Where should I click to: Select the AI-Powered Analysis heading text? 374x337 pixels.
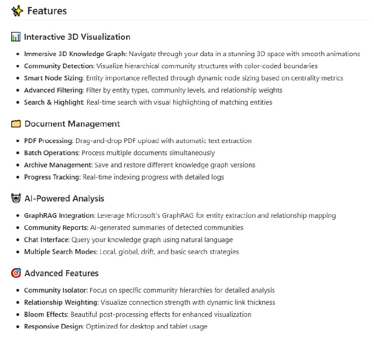coord(64,199)
